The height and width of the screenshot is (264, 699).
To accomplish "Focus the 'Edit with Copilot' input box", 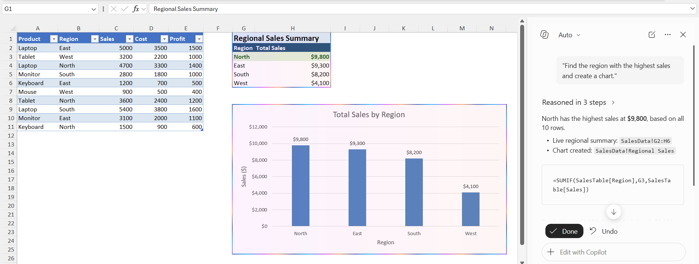I will coord(613,252).
